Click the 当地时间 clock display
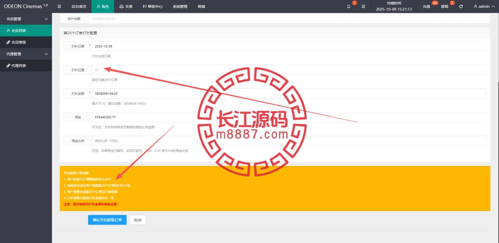Viewport: 499px width, 243px height. (394, 6)
